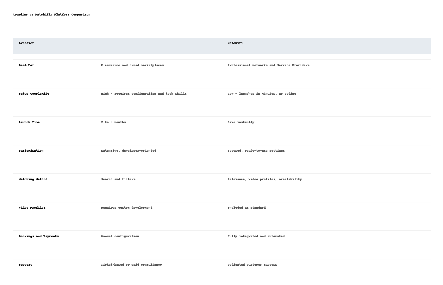Click the 'Arcadier' column header
443x285 pixels.
pos(27,43)
